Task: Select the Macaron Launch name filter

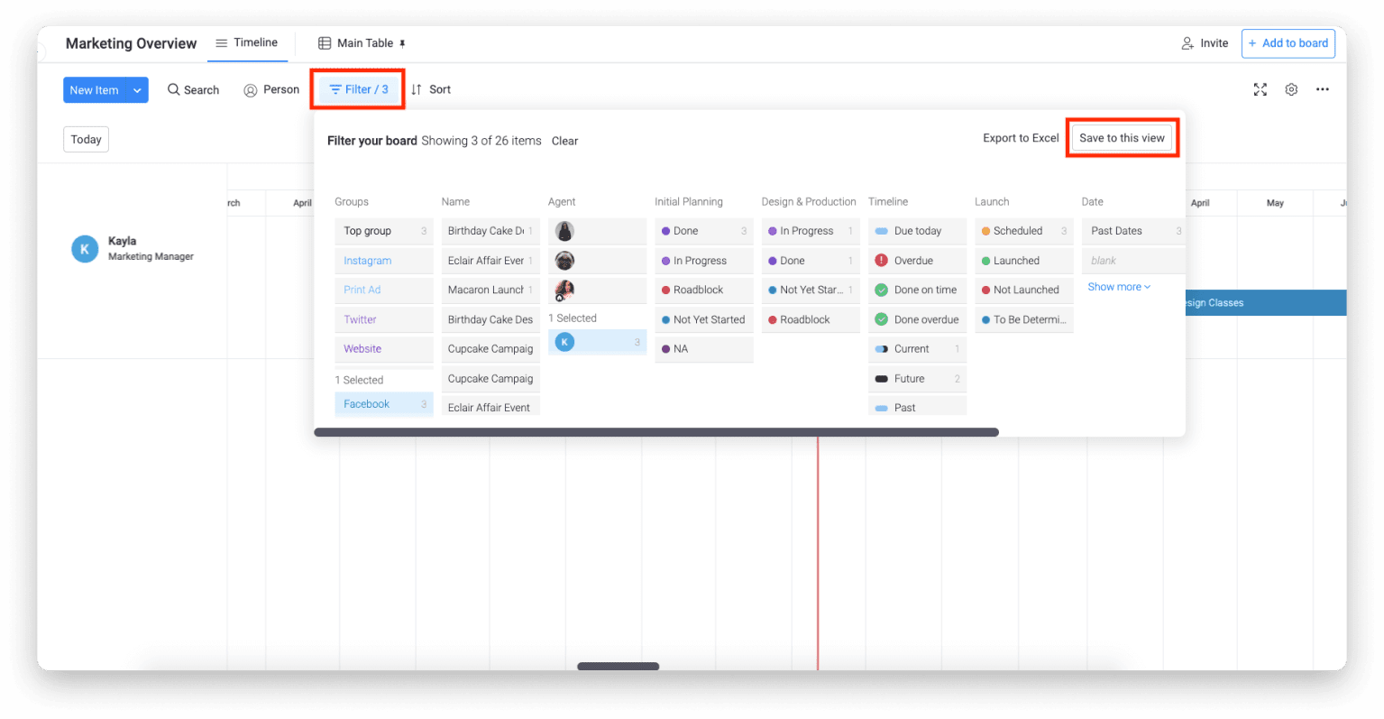Action: click(x=490, y=290)
